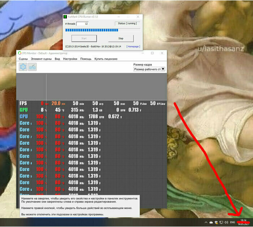Viewport: 253px width, 227px height.
Task: Open the Homepage link in CPU Burner
Action: (133, 46)
